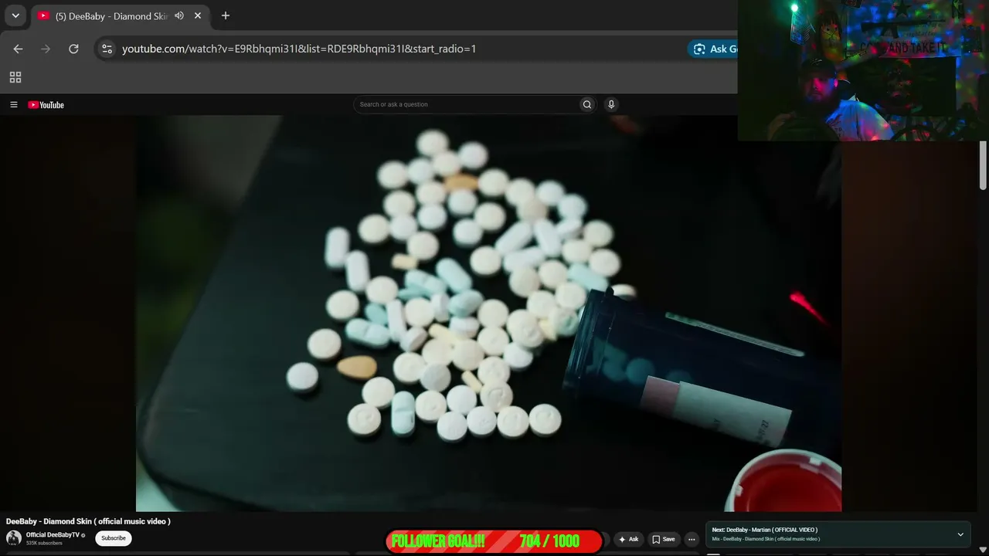Start voice search with the microphone

click(611, 104)
